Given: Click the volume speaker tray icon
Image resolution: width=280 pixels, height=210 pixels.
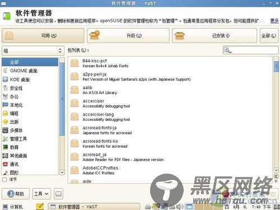Looking at the screenshot, I should (180, 207).
